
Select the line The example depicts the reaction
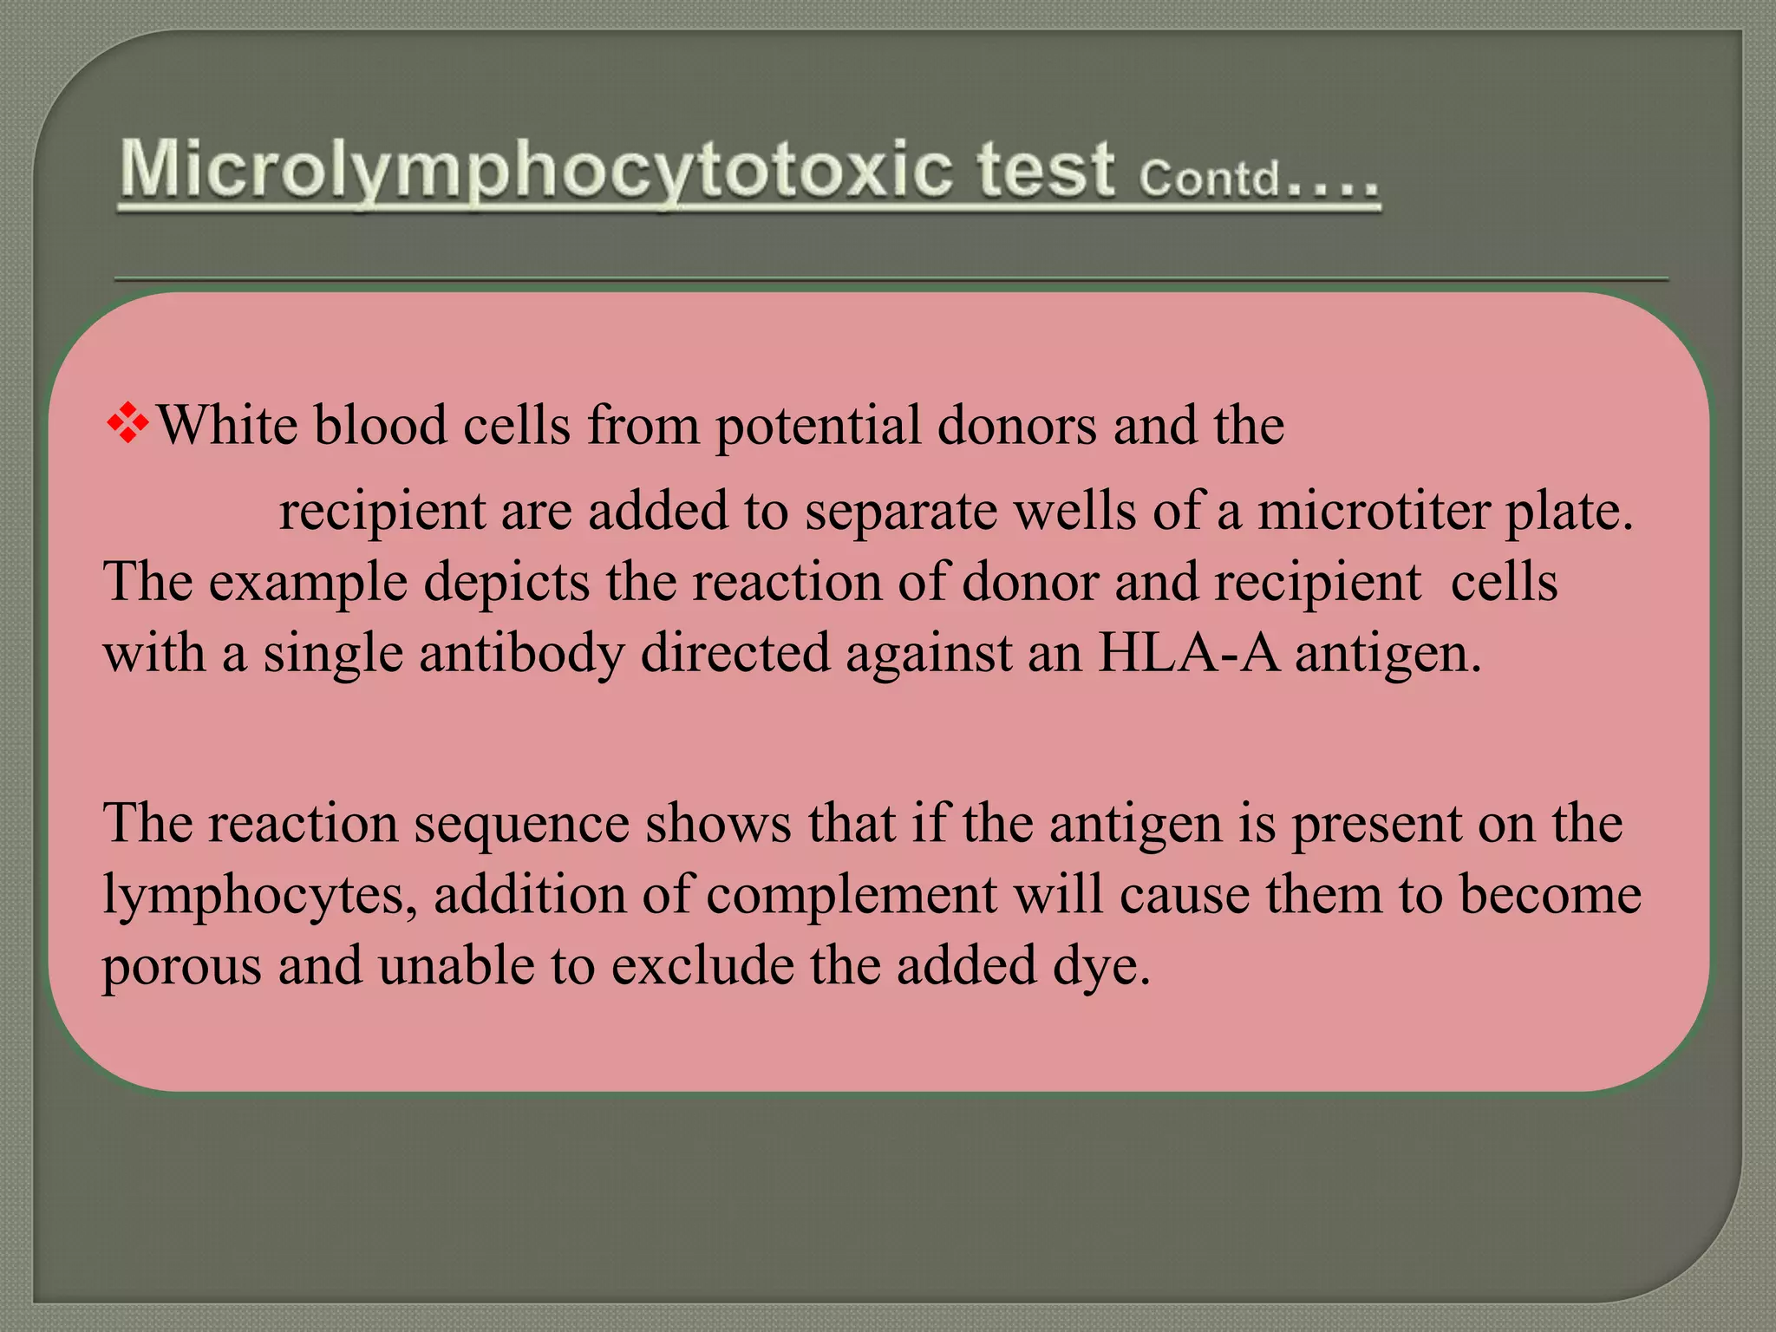pyautogui.click(x=831, y=583)
